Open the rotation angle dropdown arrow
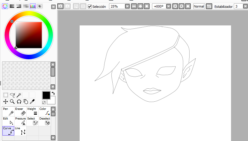The image size is (248, 141). [169, 6]
